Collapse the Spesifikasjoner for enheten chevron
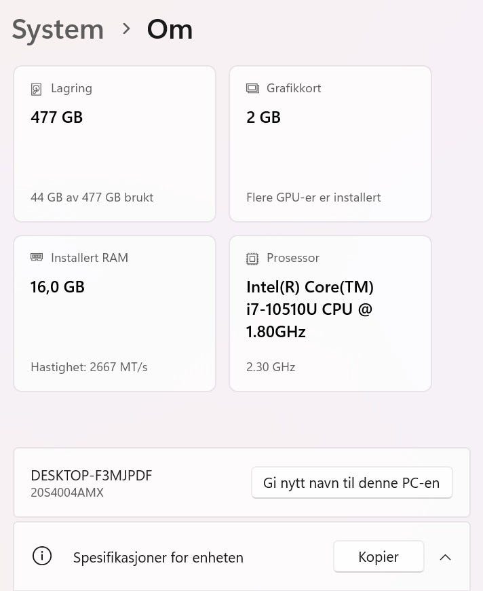Viewport: 483px width, 591px height. [445, 557]
